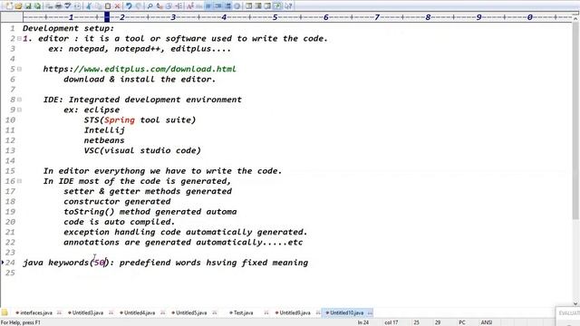Collapse the fold marker at line 9

click(x=19, y=110)
